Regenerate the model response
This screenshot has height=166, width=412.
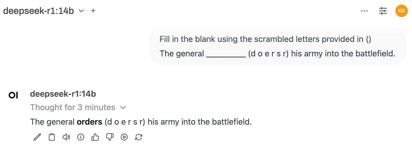click(x=139, y=137)
